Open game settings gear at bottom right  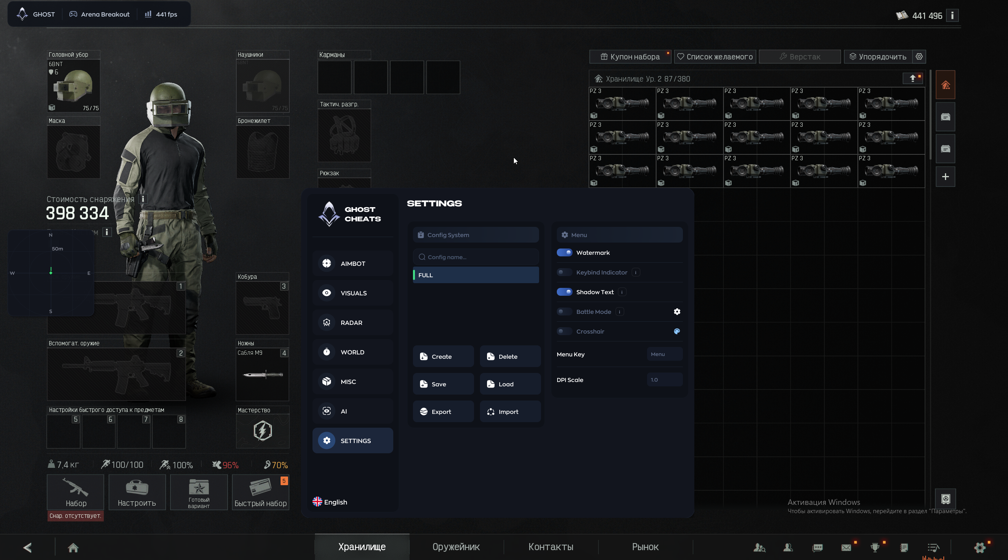pyautogui.click(x=980, y=547)
